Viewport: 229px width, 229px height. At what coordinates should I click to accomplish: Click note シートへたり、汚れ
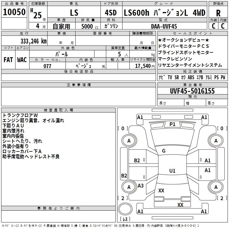[x=22, y=141]
